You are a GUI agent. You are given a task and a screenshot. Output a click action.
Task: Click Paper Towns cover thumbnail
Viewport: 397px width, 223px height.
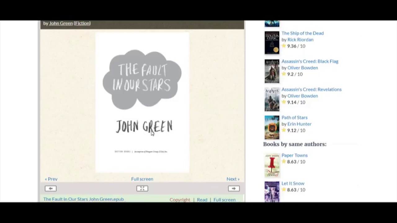(272, 165)
